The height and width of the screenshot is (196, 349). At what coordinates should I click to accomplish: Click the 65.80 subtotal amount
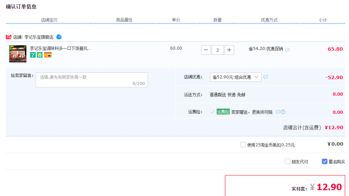335,49
